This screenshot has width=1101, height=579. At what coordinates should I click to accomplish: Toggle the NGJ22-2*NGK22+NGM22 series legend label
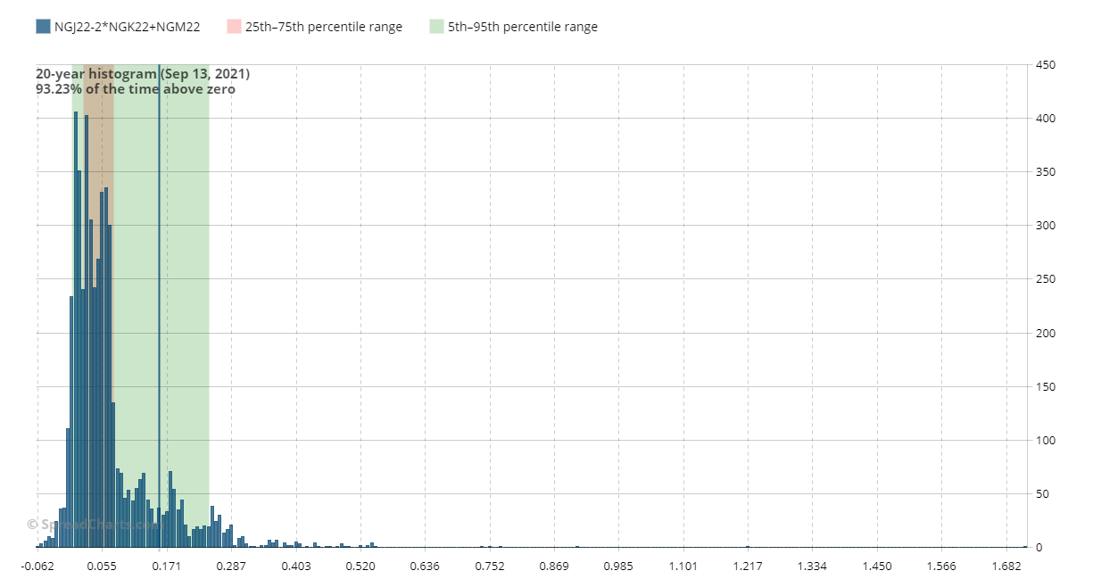point(127,27)
